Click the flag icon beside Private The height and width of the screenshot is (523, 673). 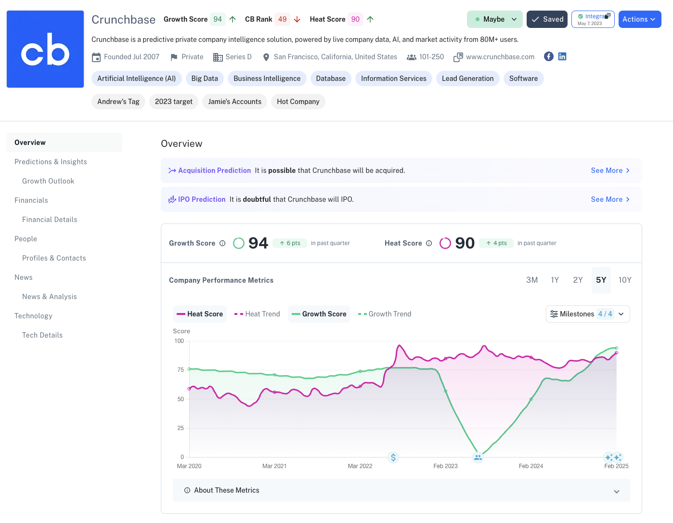click(x=174, y=57)
